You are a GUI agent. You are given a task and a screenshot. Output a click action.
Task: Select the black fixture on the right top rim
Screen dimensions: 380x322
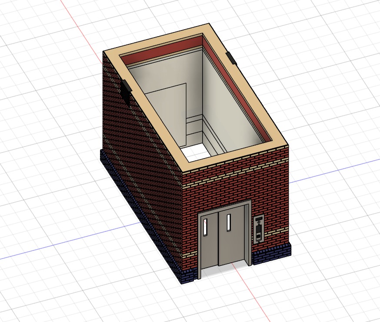(231, 58)
